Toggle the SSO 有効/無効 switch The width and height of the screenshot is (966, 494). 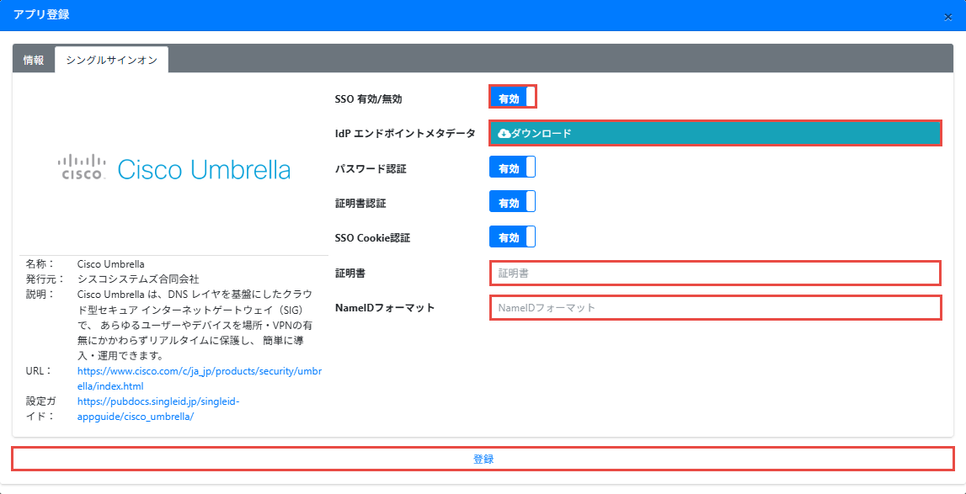pyautogui.click(x=512, y=98)
